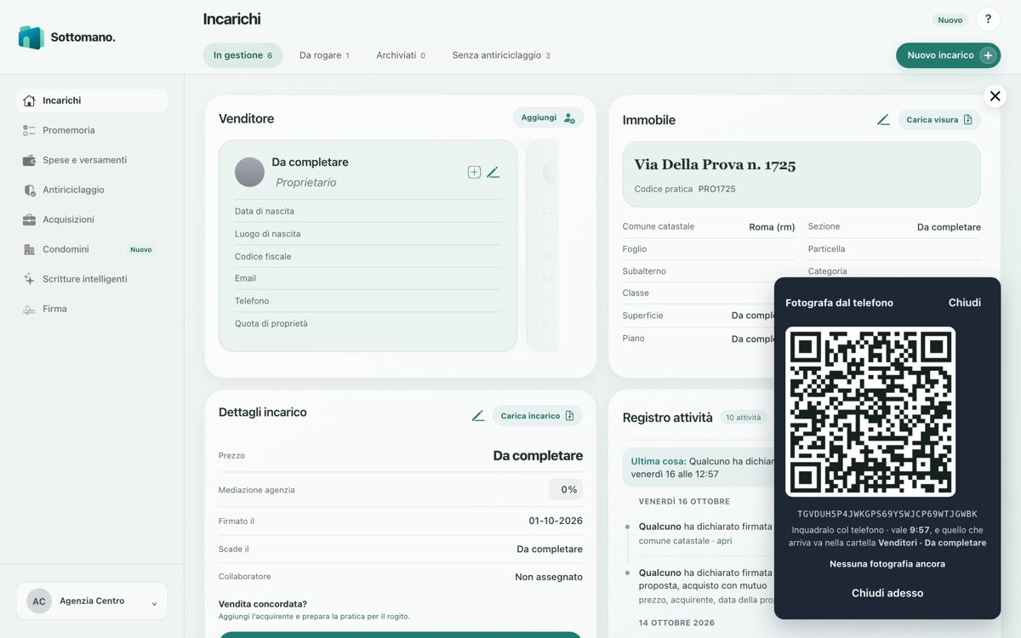Click the 'Quota di proprietà' seller row
Image resolution: width=1021 pixels, height=638 pixels.
[x=368, y=323]
